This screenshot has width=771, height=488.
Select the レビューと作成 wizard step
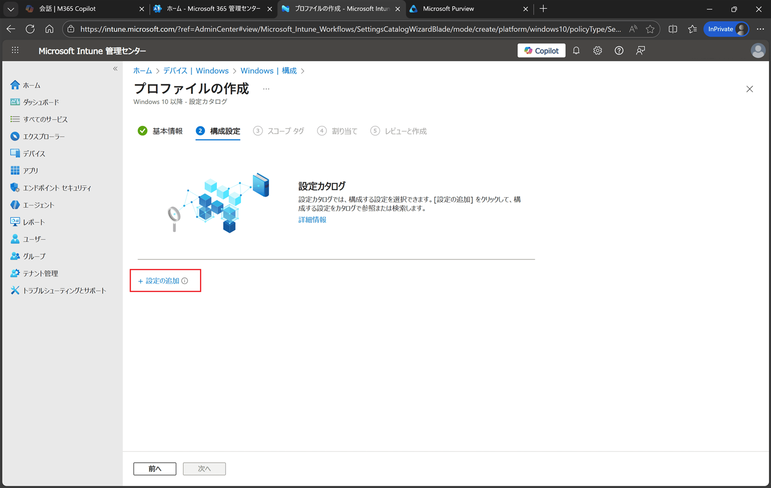[x=398, y=131]
